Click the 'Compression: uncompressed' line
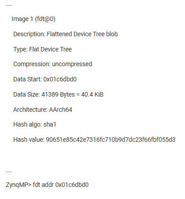The width and height of the screenshot is (185, 199). [52, 64]
